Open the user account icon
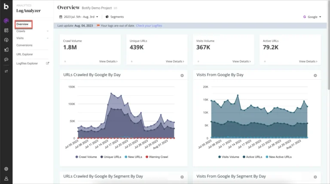Image resolution: width=330 pixels, height=184 pixels. click(6, 178)
